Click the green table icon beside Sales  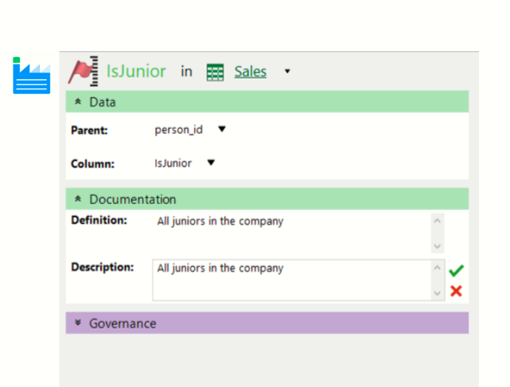tap(215, 72)
